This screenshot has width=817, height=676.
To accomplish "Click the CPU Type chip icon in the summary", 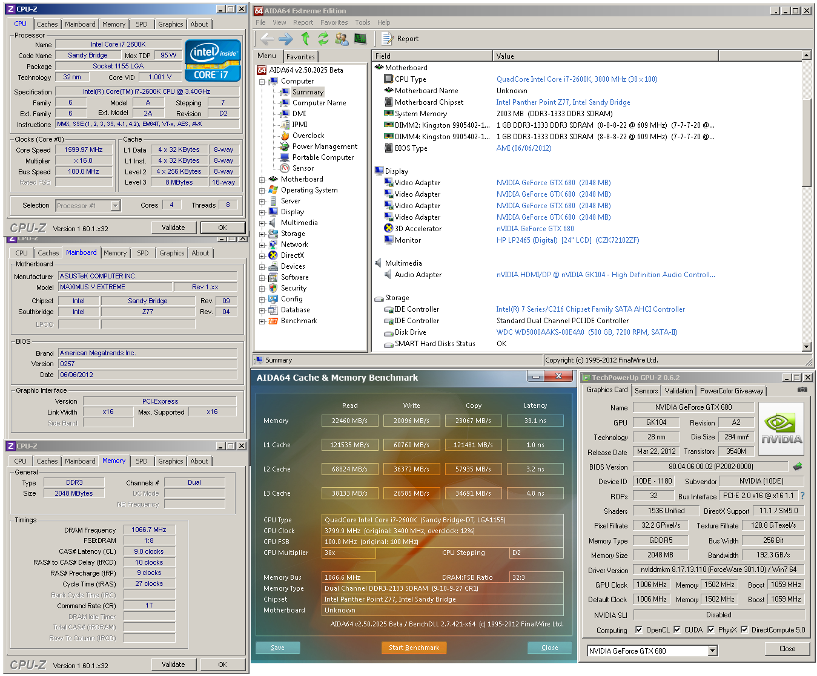I will click(x=389, y=79).
